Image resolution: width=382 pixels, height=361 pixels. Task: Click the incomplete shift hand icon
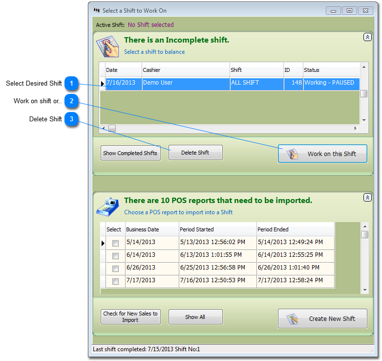click(107, 46)
